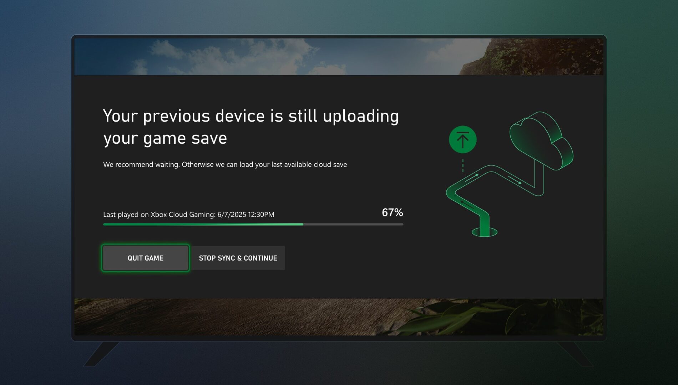678x385 pixels.
Task: Choose STOP SYNC & CONTINUE
Action: click(x=238, y=258)
